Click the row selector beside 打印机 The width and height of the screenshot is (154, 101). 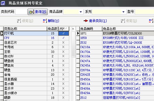[2, 33]
